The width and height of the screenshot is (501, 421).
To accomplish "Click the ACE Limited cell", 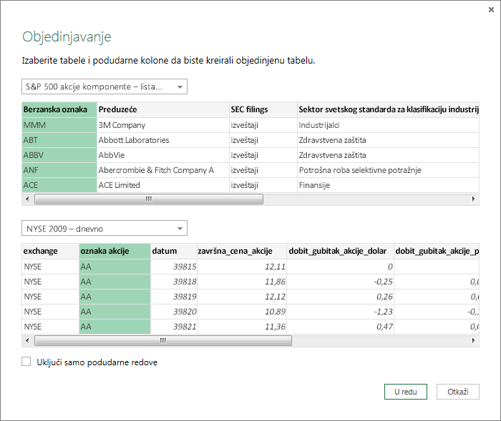I will pyautogui.click(x=163, y=185).
